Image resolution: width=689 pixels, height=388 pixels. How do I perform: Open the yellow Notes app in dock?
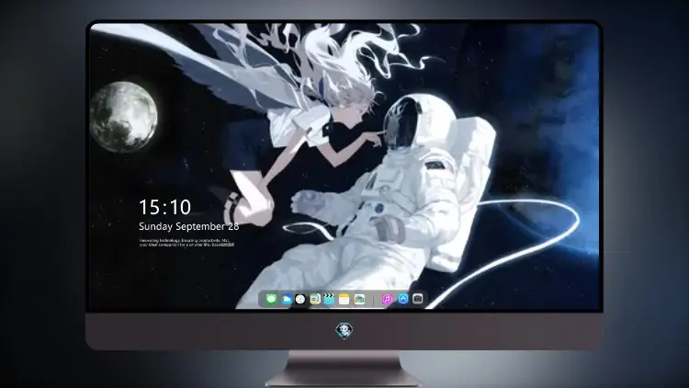point(344,300)
